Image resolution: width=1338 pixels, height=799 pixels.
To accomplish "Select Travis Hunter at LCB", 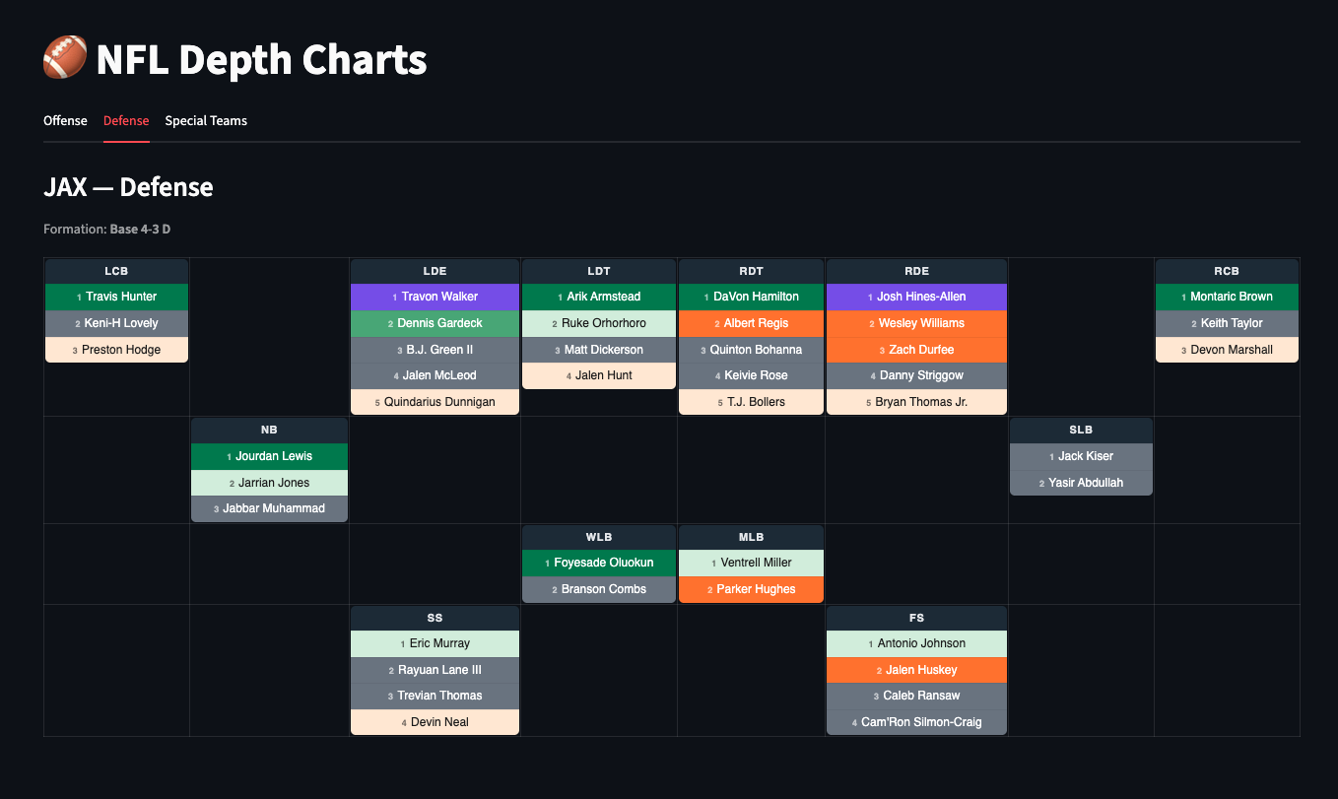I will [x=116, y=297].
